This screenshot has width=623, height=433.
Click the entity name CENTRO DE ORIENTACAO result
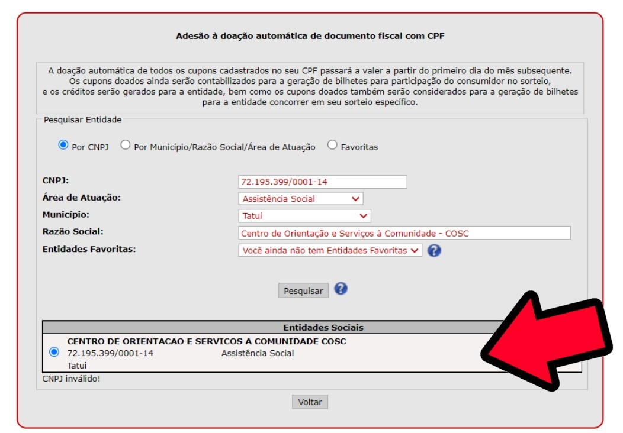(207, 341)
